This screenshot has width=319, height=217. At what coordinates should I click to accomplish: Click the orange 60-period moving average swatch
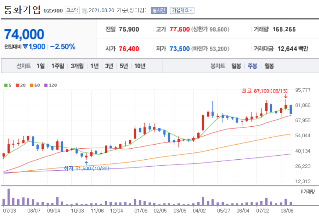(x=32, y=85)
